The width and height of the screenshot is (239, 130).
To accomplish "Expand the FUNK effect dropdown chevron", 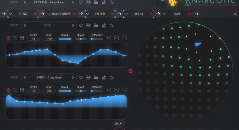I will (10, 14).
